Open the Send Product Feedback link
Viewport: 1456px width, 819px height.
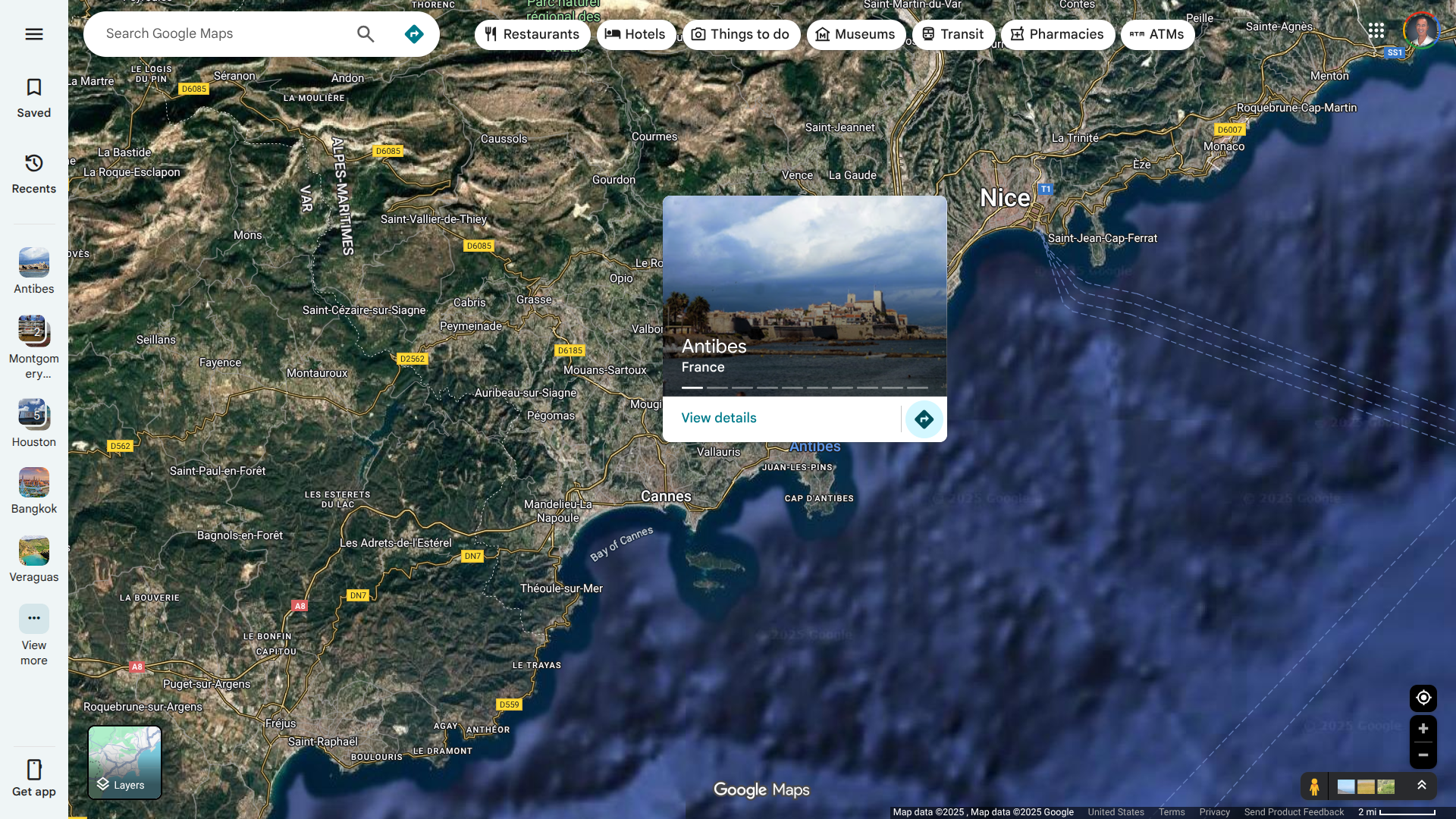point(1294,812)
